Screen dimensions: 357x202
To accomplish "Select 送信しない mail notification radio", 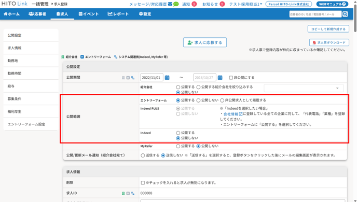I will pos(163,155).
